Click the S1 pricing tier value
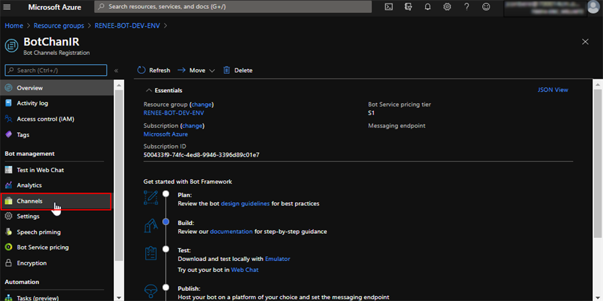 click(x=371, y=113)
